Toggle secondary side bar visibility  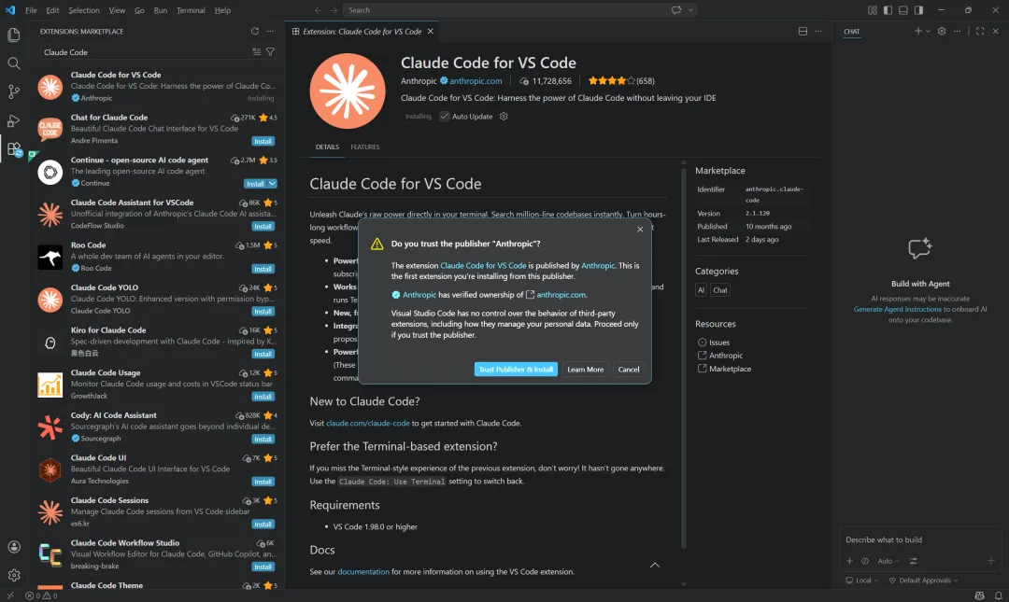click(x=918, y=10)
